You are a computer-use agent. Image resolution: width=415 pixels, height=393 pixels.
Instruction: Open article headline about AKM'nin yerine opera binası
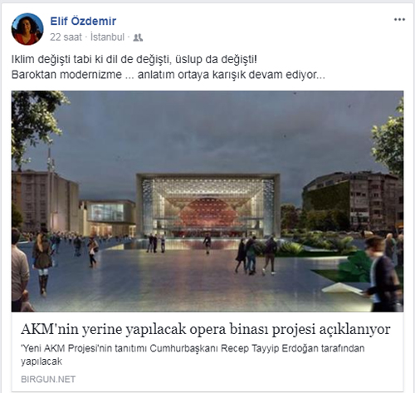206,329
